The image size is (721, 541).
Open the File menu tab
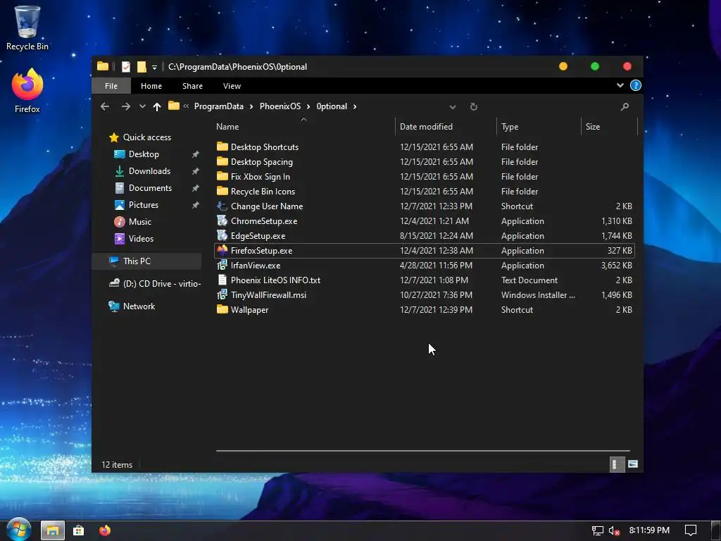pyautogui.click(x=111, y=86)
